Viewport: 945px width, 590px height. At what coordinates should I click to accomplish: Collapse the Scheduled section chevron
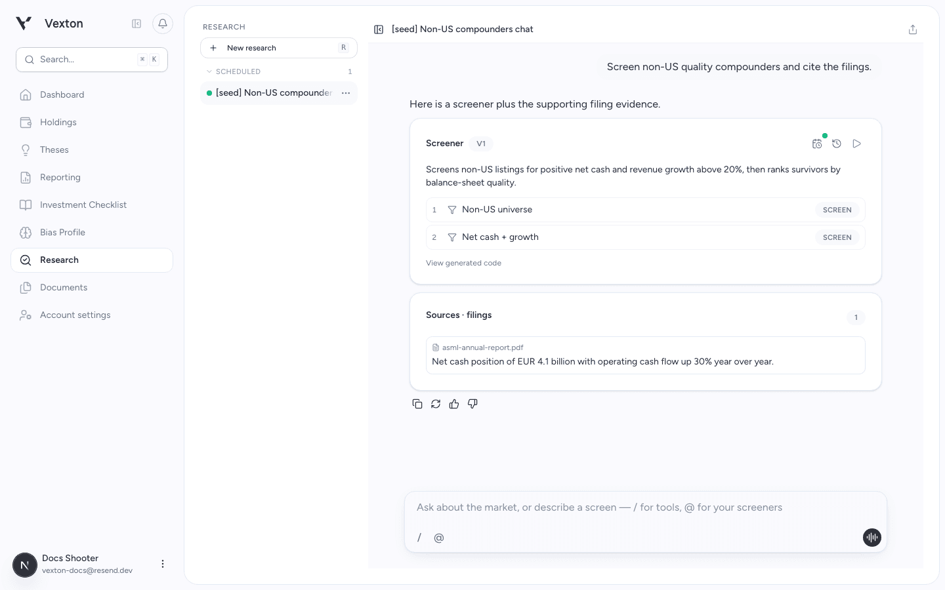coord(209,71)
